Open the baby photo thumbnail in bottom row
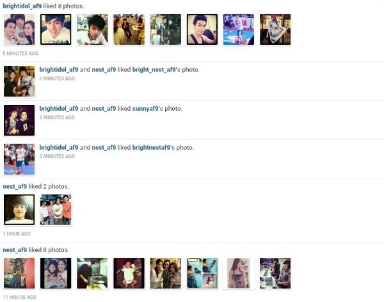 point(129,273)
